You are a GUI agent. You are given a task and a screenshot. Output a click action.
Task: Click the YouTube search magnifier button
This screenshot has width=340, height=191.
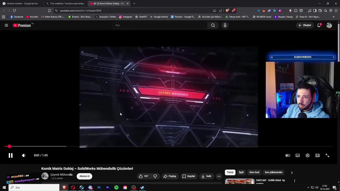pos(213,25)
